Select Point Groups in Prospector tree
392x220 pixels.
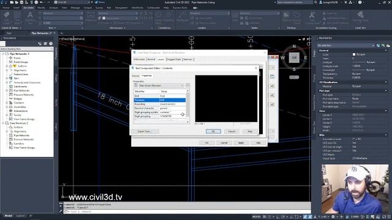21,62
